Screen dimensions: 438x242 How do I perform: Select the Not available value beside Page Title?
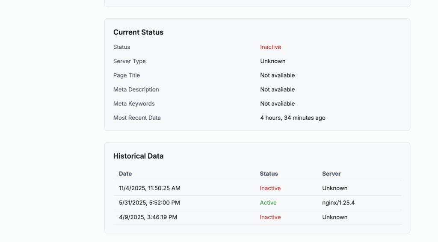click(277, 75)
